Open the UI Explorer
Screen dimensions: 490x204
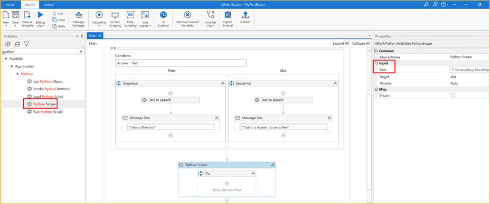point(163,19)
